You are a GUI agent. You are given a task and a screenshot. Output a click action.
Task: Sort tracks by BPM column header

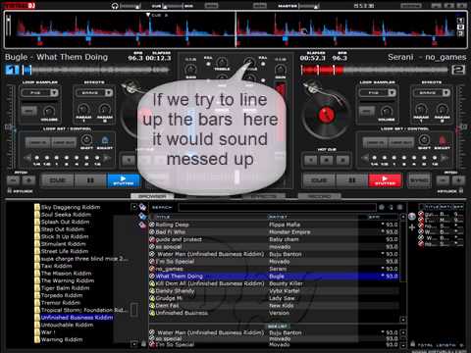(x=374, y=217)
